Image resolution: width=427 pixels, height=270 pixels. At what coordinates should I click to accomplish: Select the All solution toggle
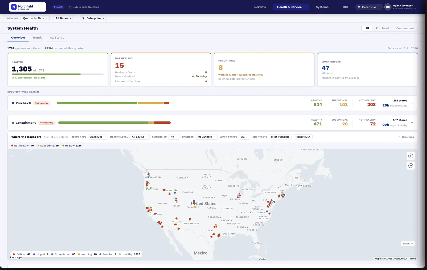click(367, 28)
